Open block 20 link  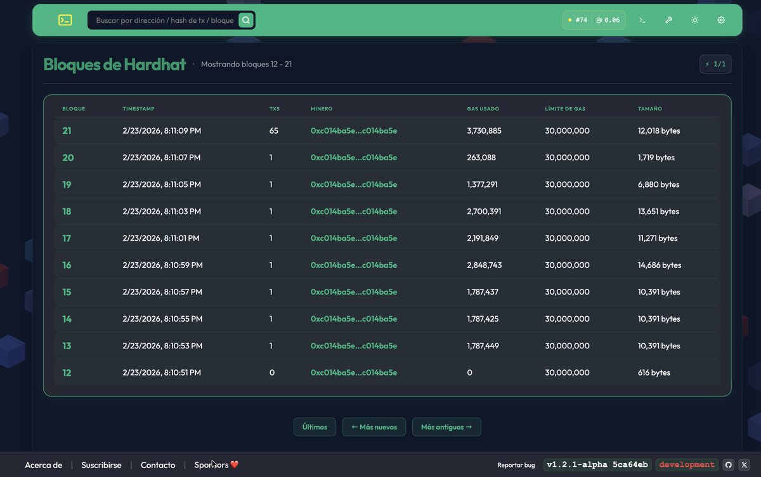point(68,158)
